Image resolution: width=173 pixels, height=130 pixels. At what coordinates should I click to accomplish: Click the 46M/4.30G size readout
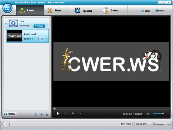pyautogui.click(x=126, y=124)
